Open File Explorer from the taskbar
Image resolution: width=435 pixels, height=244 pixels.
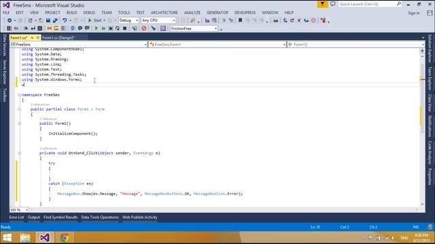point(25,238)
